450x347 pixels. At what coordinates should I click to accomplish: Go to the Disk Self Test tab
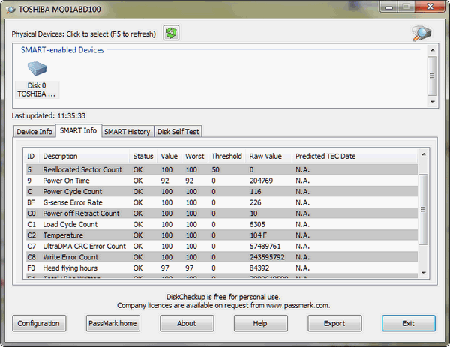[x=178, y=132]
